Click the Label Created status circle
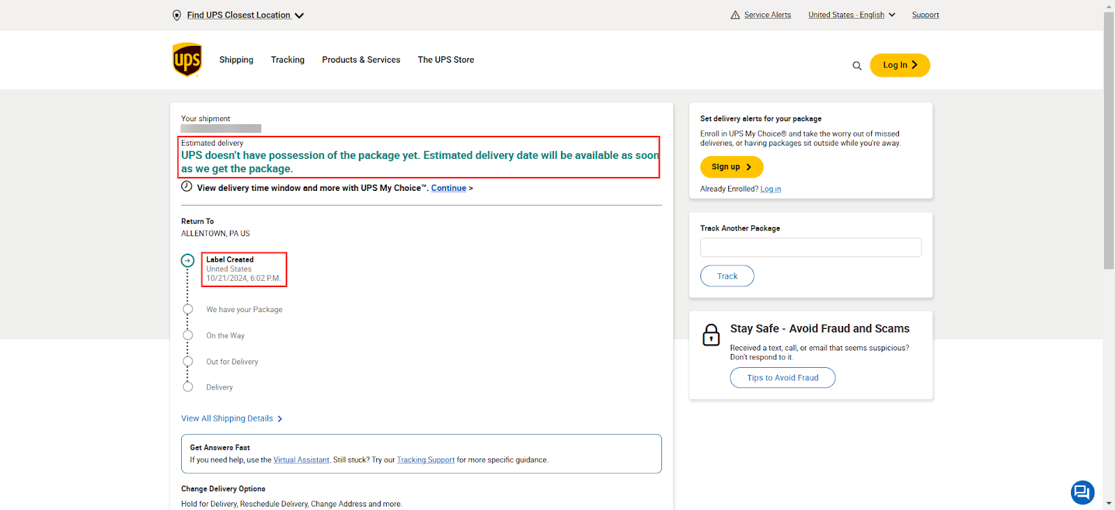 187,261
